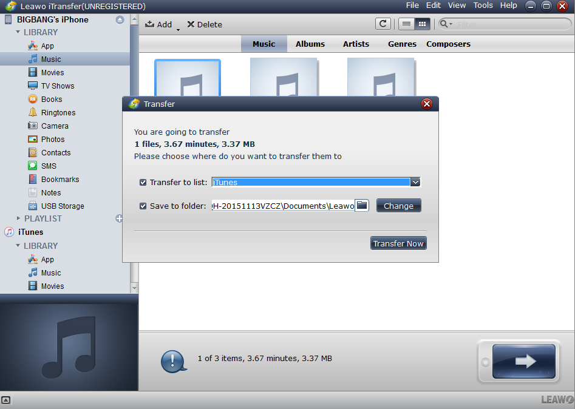Open the File menu
This screenshot has width=575, height=409.
click(412, 5)
